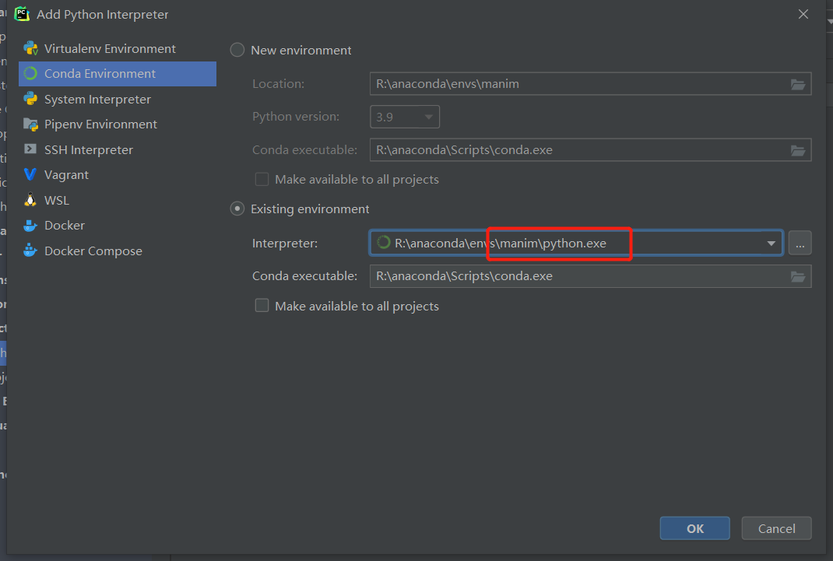Click the Cancel button
This screenshot has height=561, width=833.
pos(776,528)
